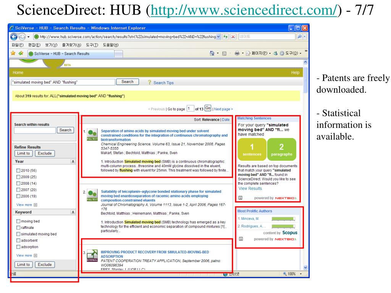Click the Full Text icon of result 1
Viewport: 391px width, 293px height.
[x=92, y=135]
